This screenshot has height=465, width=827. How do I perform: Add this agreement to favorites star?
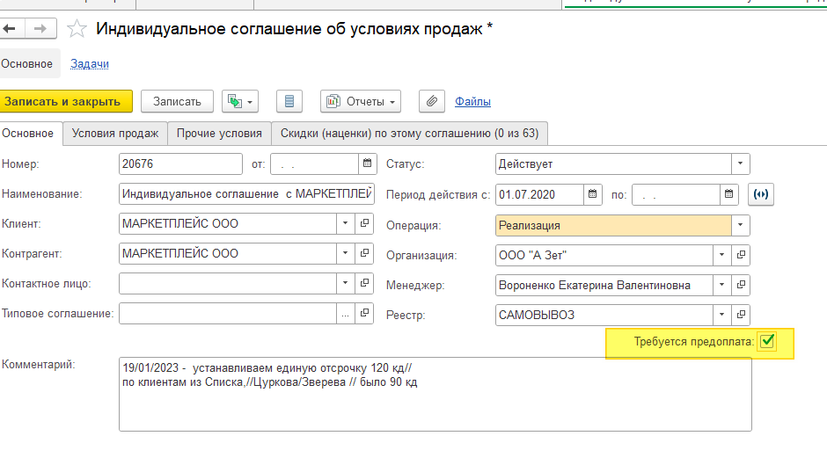78,29
